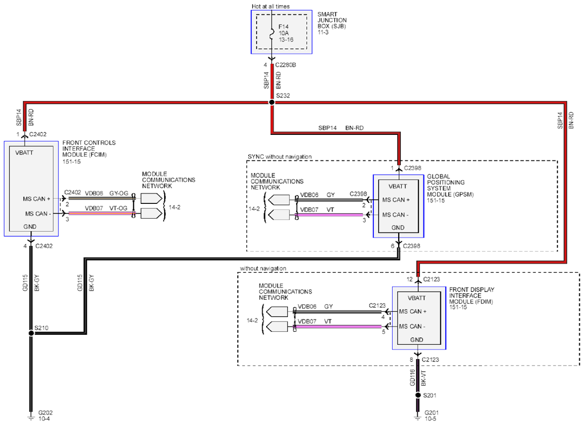Select the S232 splice dot
Screen dimensions: 584x425
tap(272, 102)
